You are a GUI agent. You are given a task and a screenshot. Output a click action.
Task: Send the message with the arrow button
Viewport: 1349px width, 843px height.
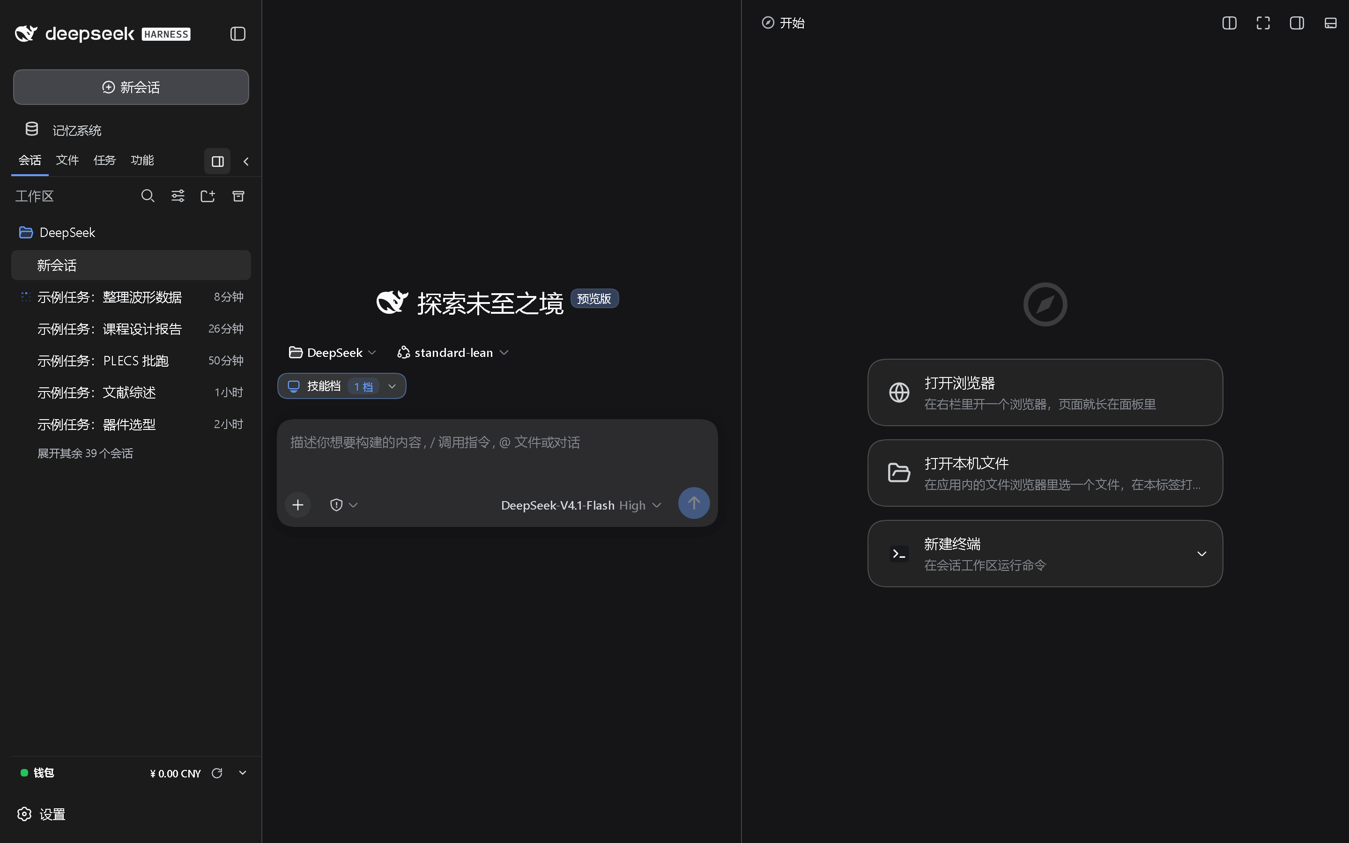point(693,503)
